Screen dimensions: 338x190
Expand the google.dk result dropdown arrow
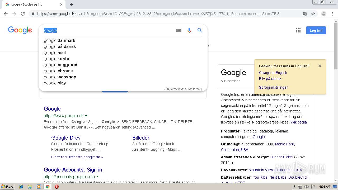click(86, 116)
